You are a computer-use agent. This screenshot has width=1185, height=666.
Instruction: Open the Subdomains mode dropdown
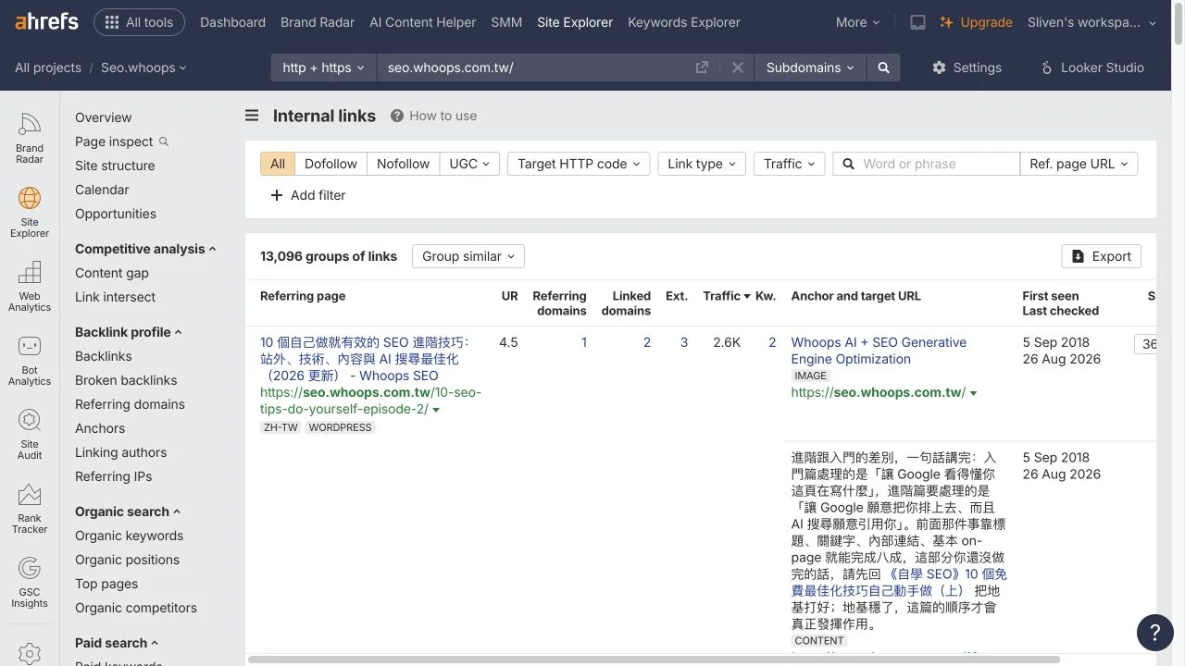[810, 68]
